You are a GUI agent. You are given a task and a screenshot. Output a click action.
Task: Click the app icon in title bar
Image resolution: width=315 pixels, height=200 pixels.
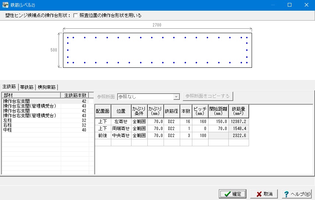pos(5,5)
